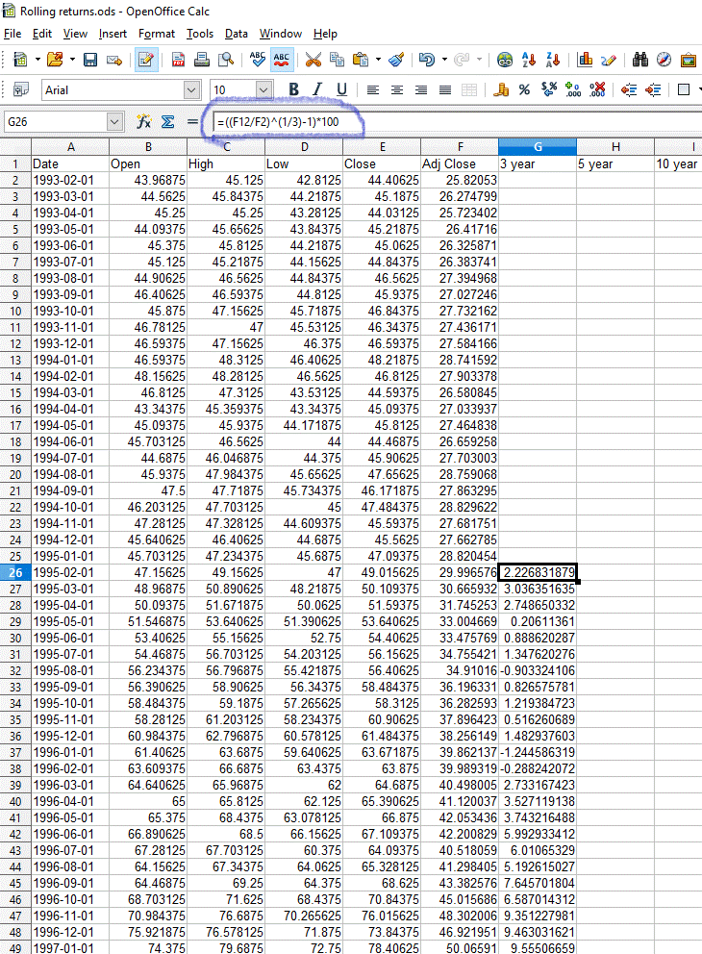702x954 pixels.
Task: Open the New document dropdown arrow
Action: pos(38,59)
